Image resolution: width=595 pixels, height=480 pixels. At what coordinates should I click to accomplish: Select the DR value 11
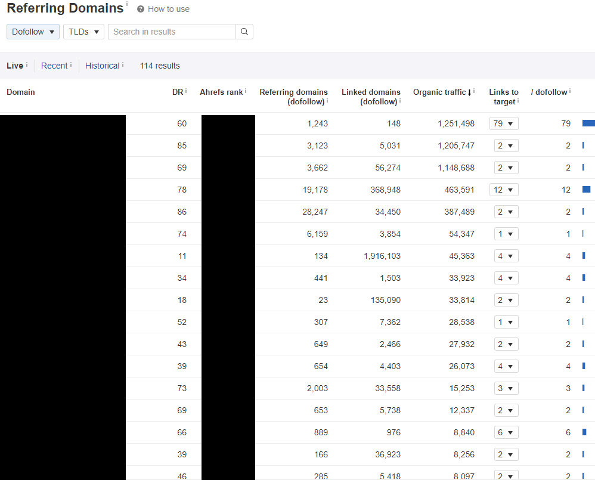coord(182,256)
